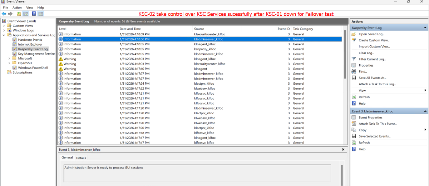Click the Find binoculars icon
Viewport: 429px width, 186px height.
coord(354,71)
